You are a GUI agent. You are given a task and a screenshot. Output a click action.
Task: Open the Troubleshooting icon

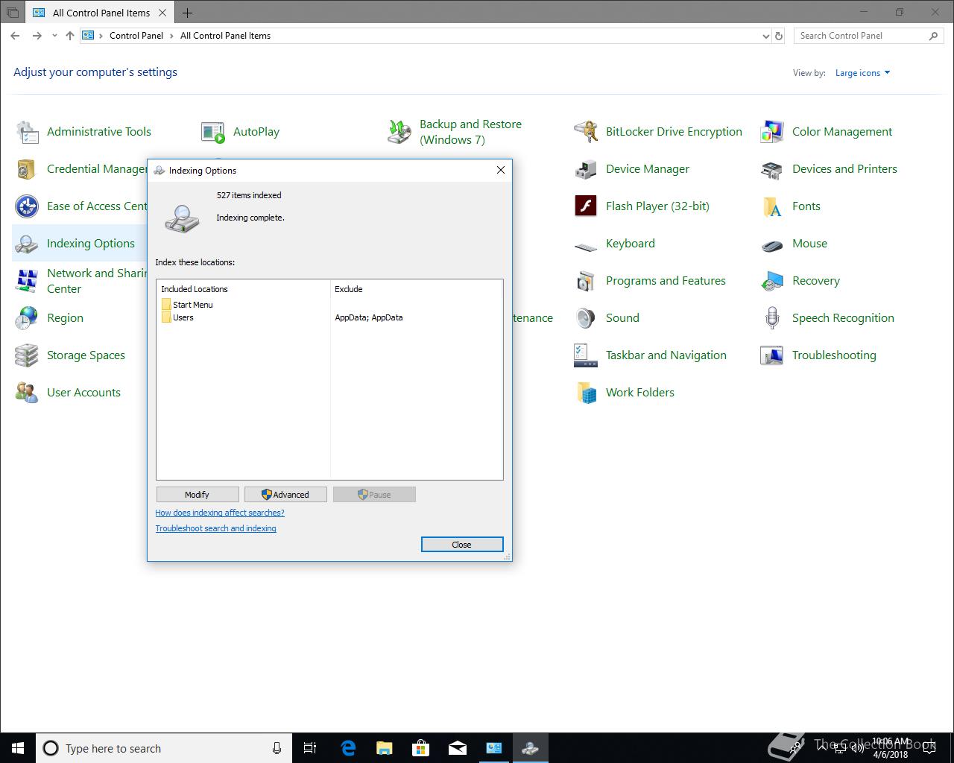coord(772,355)
